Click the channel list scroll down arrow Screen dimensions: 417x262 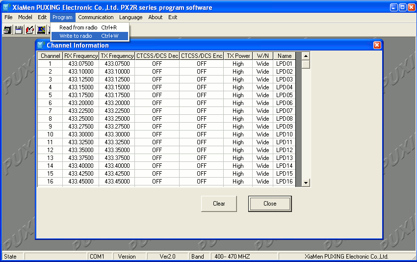click(306, 183)
